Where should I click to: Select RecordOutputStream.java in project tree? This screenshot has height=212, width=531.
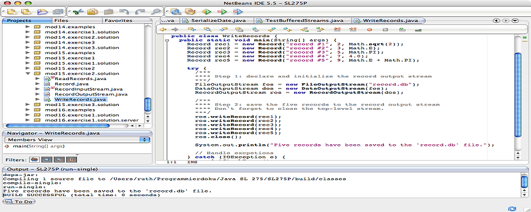tap(91, 94)
